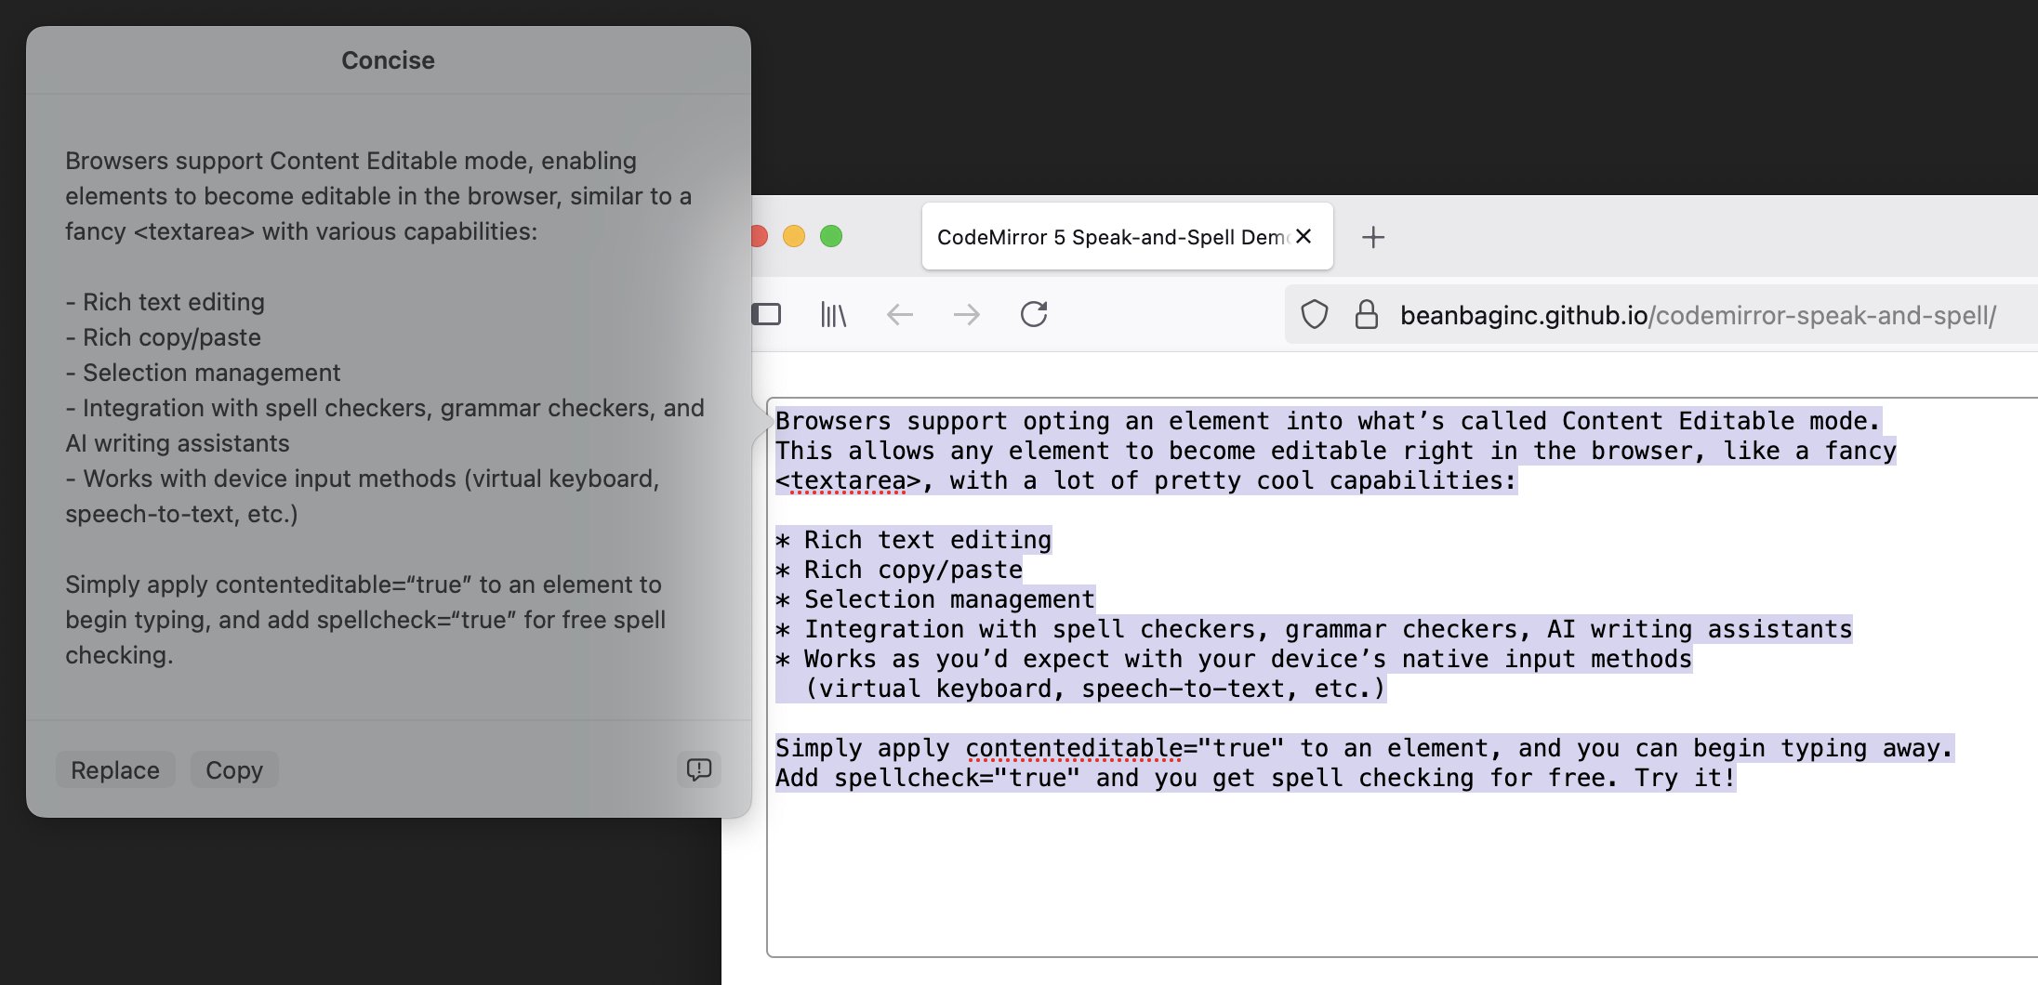2038x985 pixels.
Task: Click Replace to apply the concise text
Action: (x=114, y=769)
